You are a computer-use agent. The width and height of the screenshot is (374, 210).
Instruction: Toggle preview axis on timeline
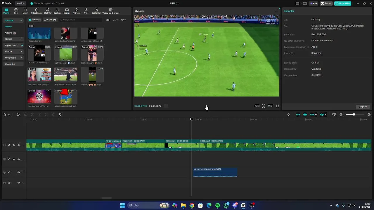(322, 115)
